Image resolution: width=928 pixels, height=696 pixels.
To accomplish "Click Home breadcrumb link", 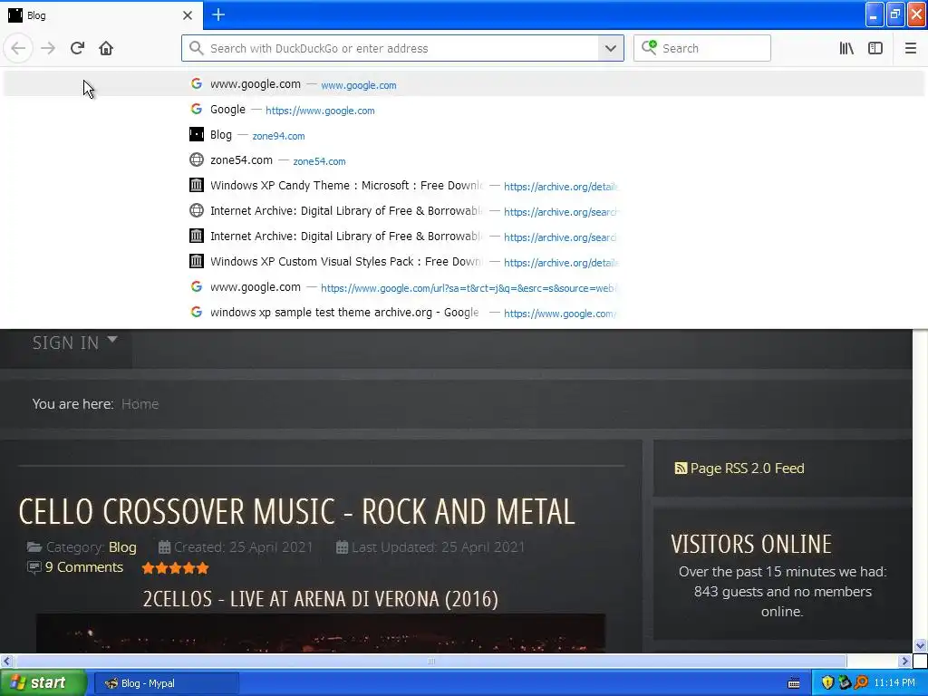I will click(x=140, y=404).
